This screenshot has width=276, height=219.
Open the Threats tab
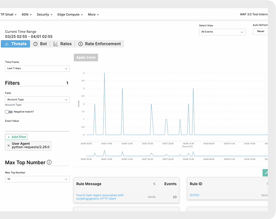15,44
